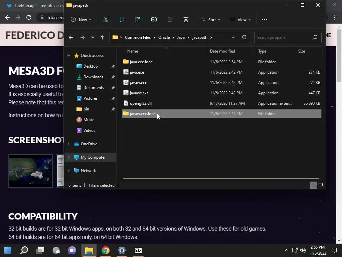Click Java in address breadcrumb

click(x=181, y=37)
